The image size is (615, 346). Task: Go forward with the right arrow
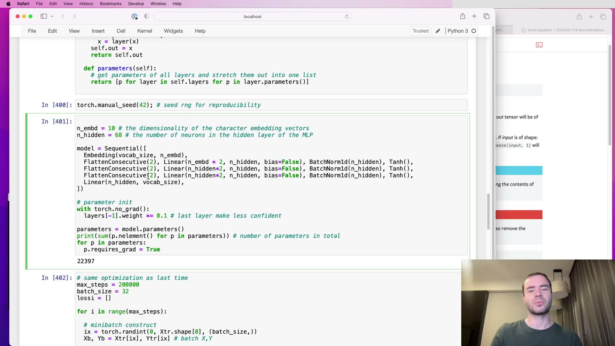pos(74,16)
